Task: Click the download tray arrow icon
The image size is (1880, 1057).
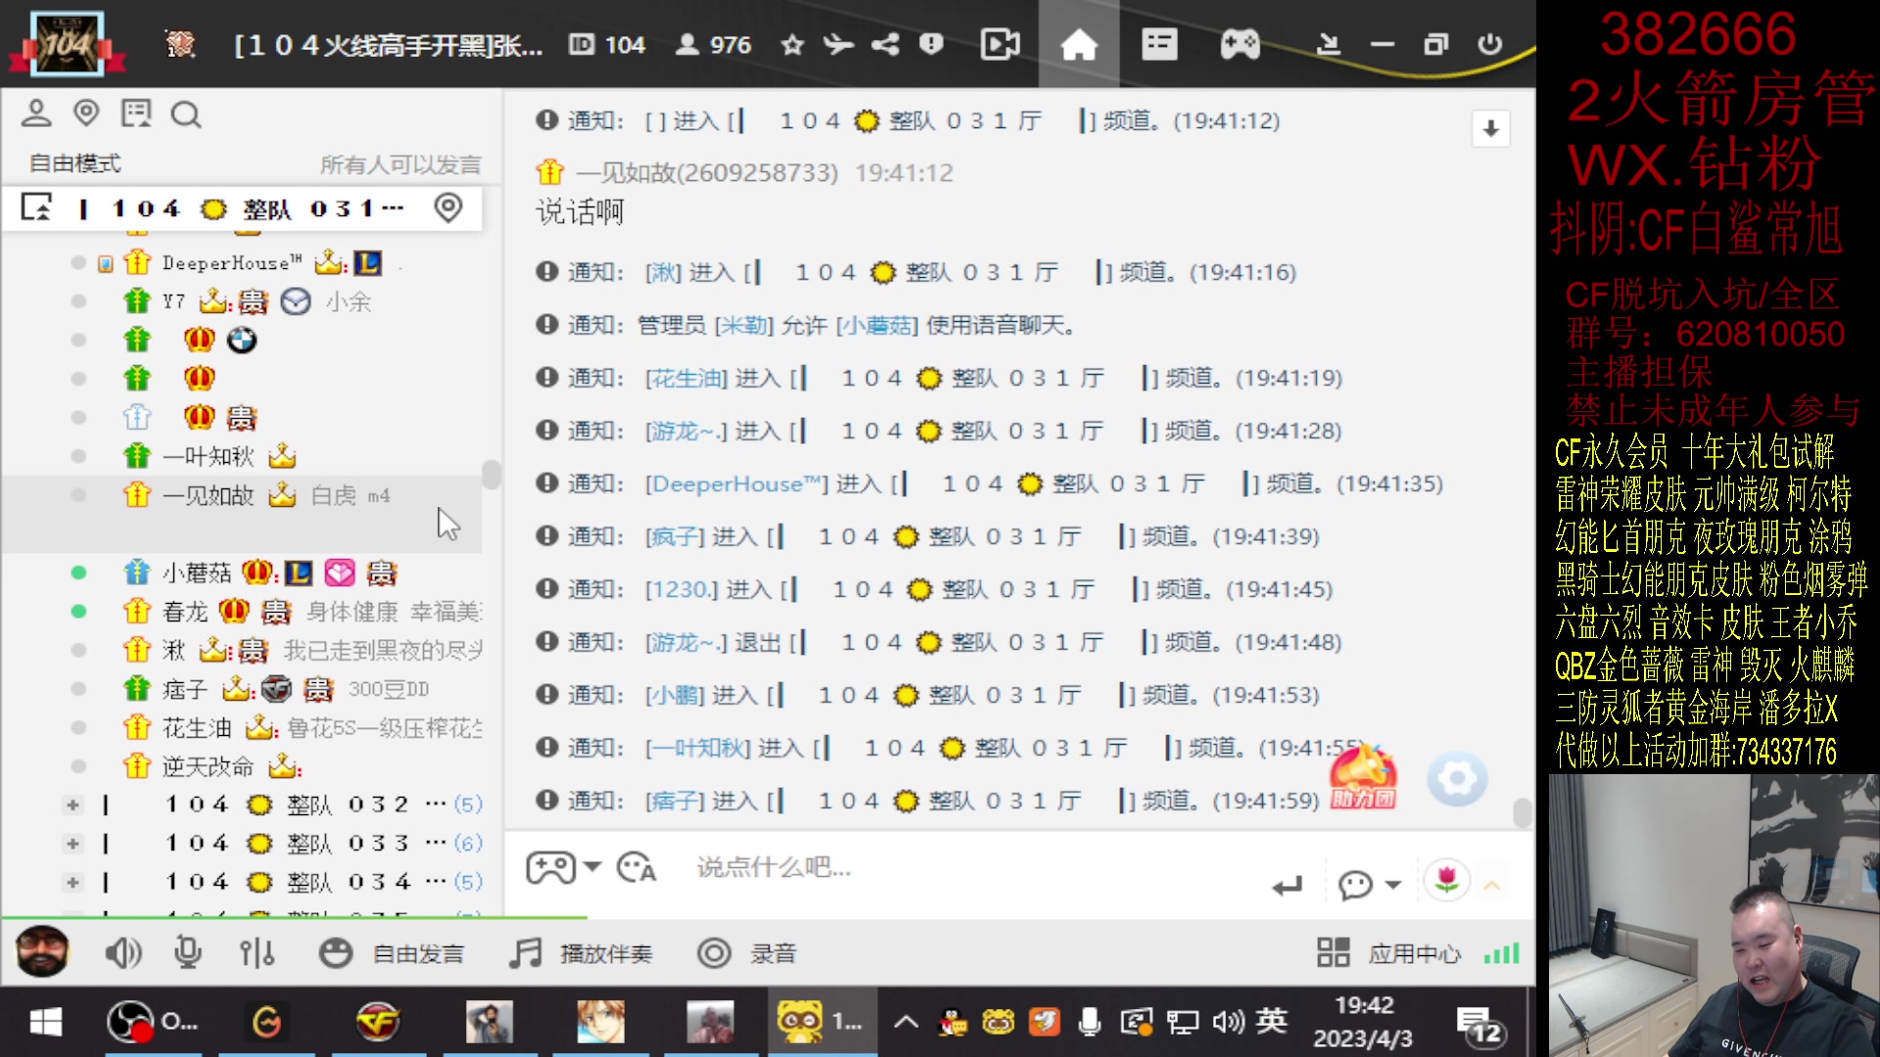Action: [1328, 44]
